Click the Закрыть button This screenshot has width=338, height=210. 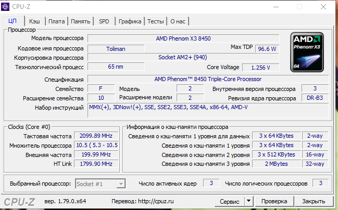(x=314, y=201)
